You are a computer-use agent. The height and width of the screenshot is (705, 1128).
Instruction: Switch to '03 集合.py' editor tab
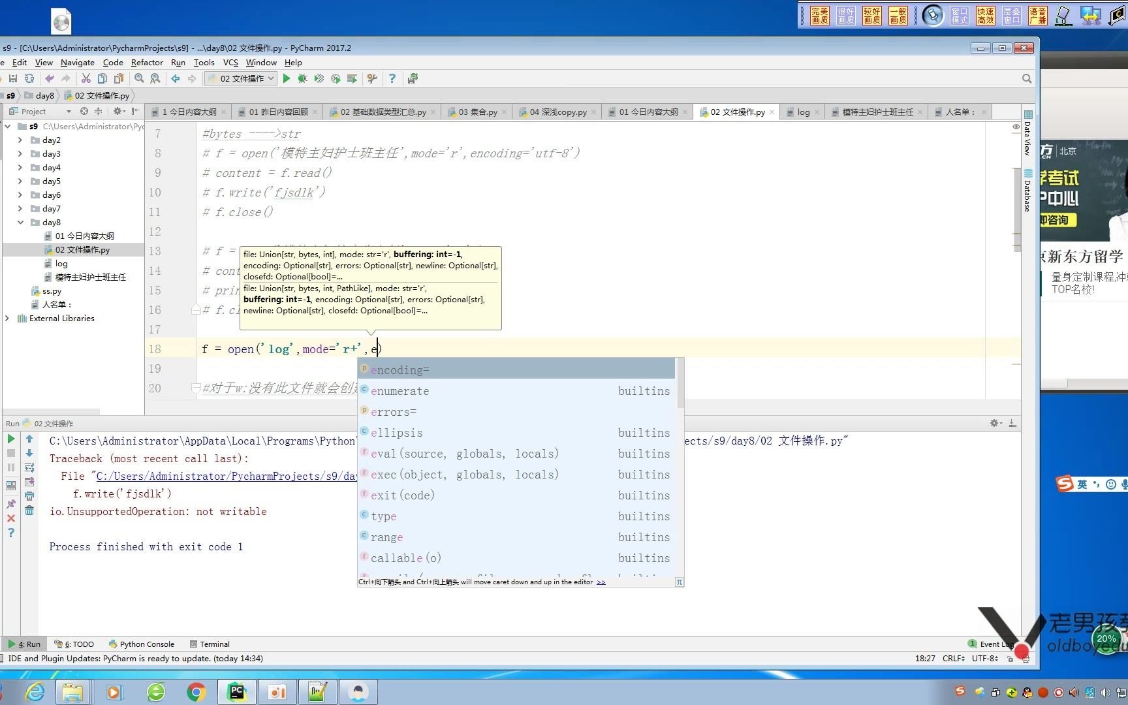(478, 112)
